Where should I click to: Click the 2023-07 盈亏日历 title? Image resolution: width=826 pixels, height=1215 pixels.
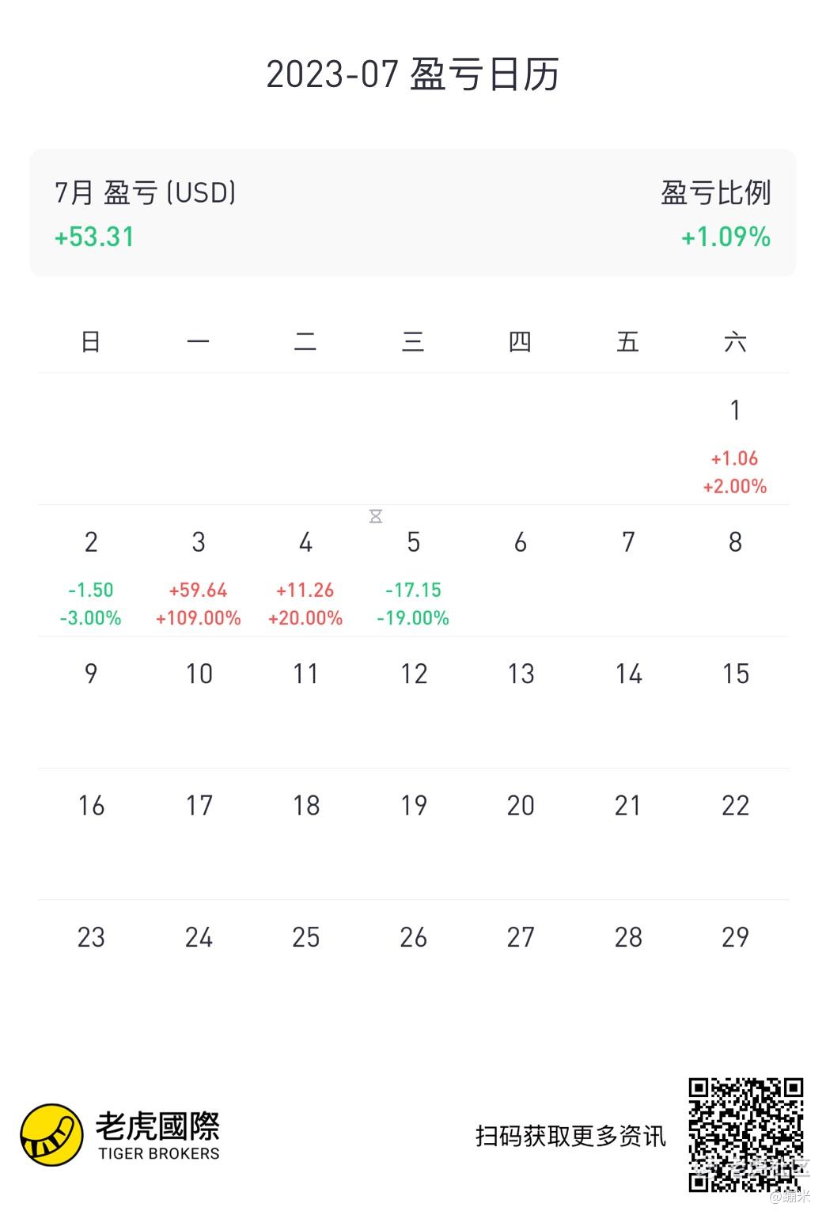pos(413,75)
